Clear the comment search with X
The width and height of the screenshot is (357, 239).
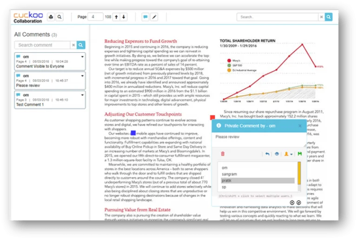coord(73,45)
